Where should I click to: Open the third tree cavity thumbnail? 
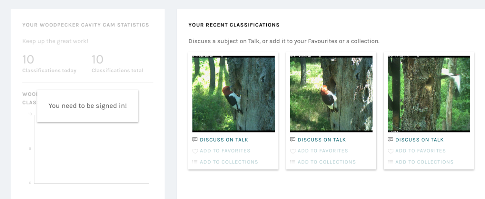429,94
